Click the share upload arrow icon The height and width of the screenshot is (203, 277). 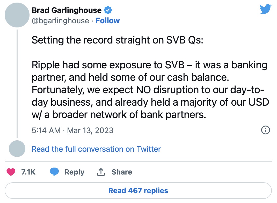click(100, 172)
